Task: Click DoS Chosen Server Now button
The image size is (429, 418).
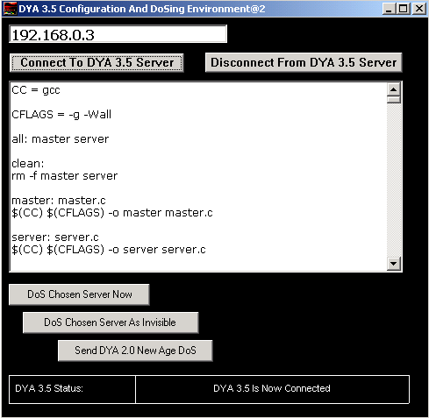Action: pos(79,294)
